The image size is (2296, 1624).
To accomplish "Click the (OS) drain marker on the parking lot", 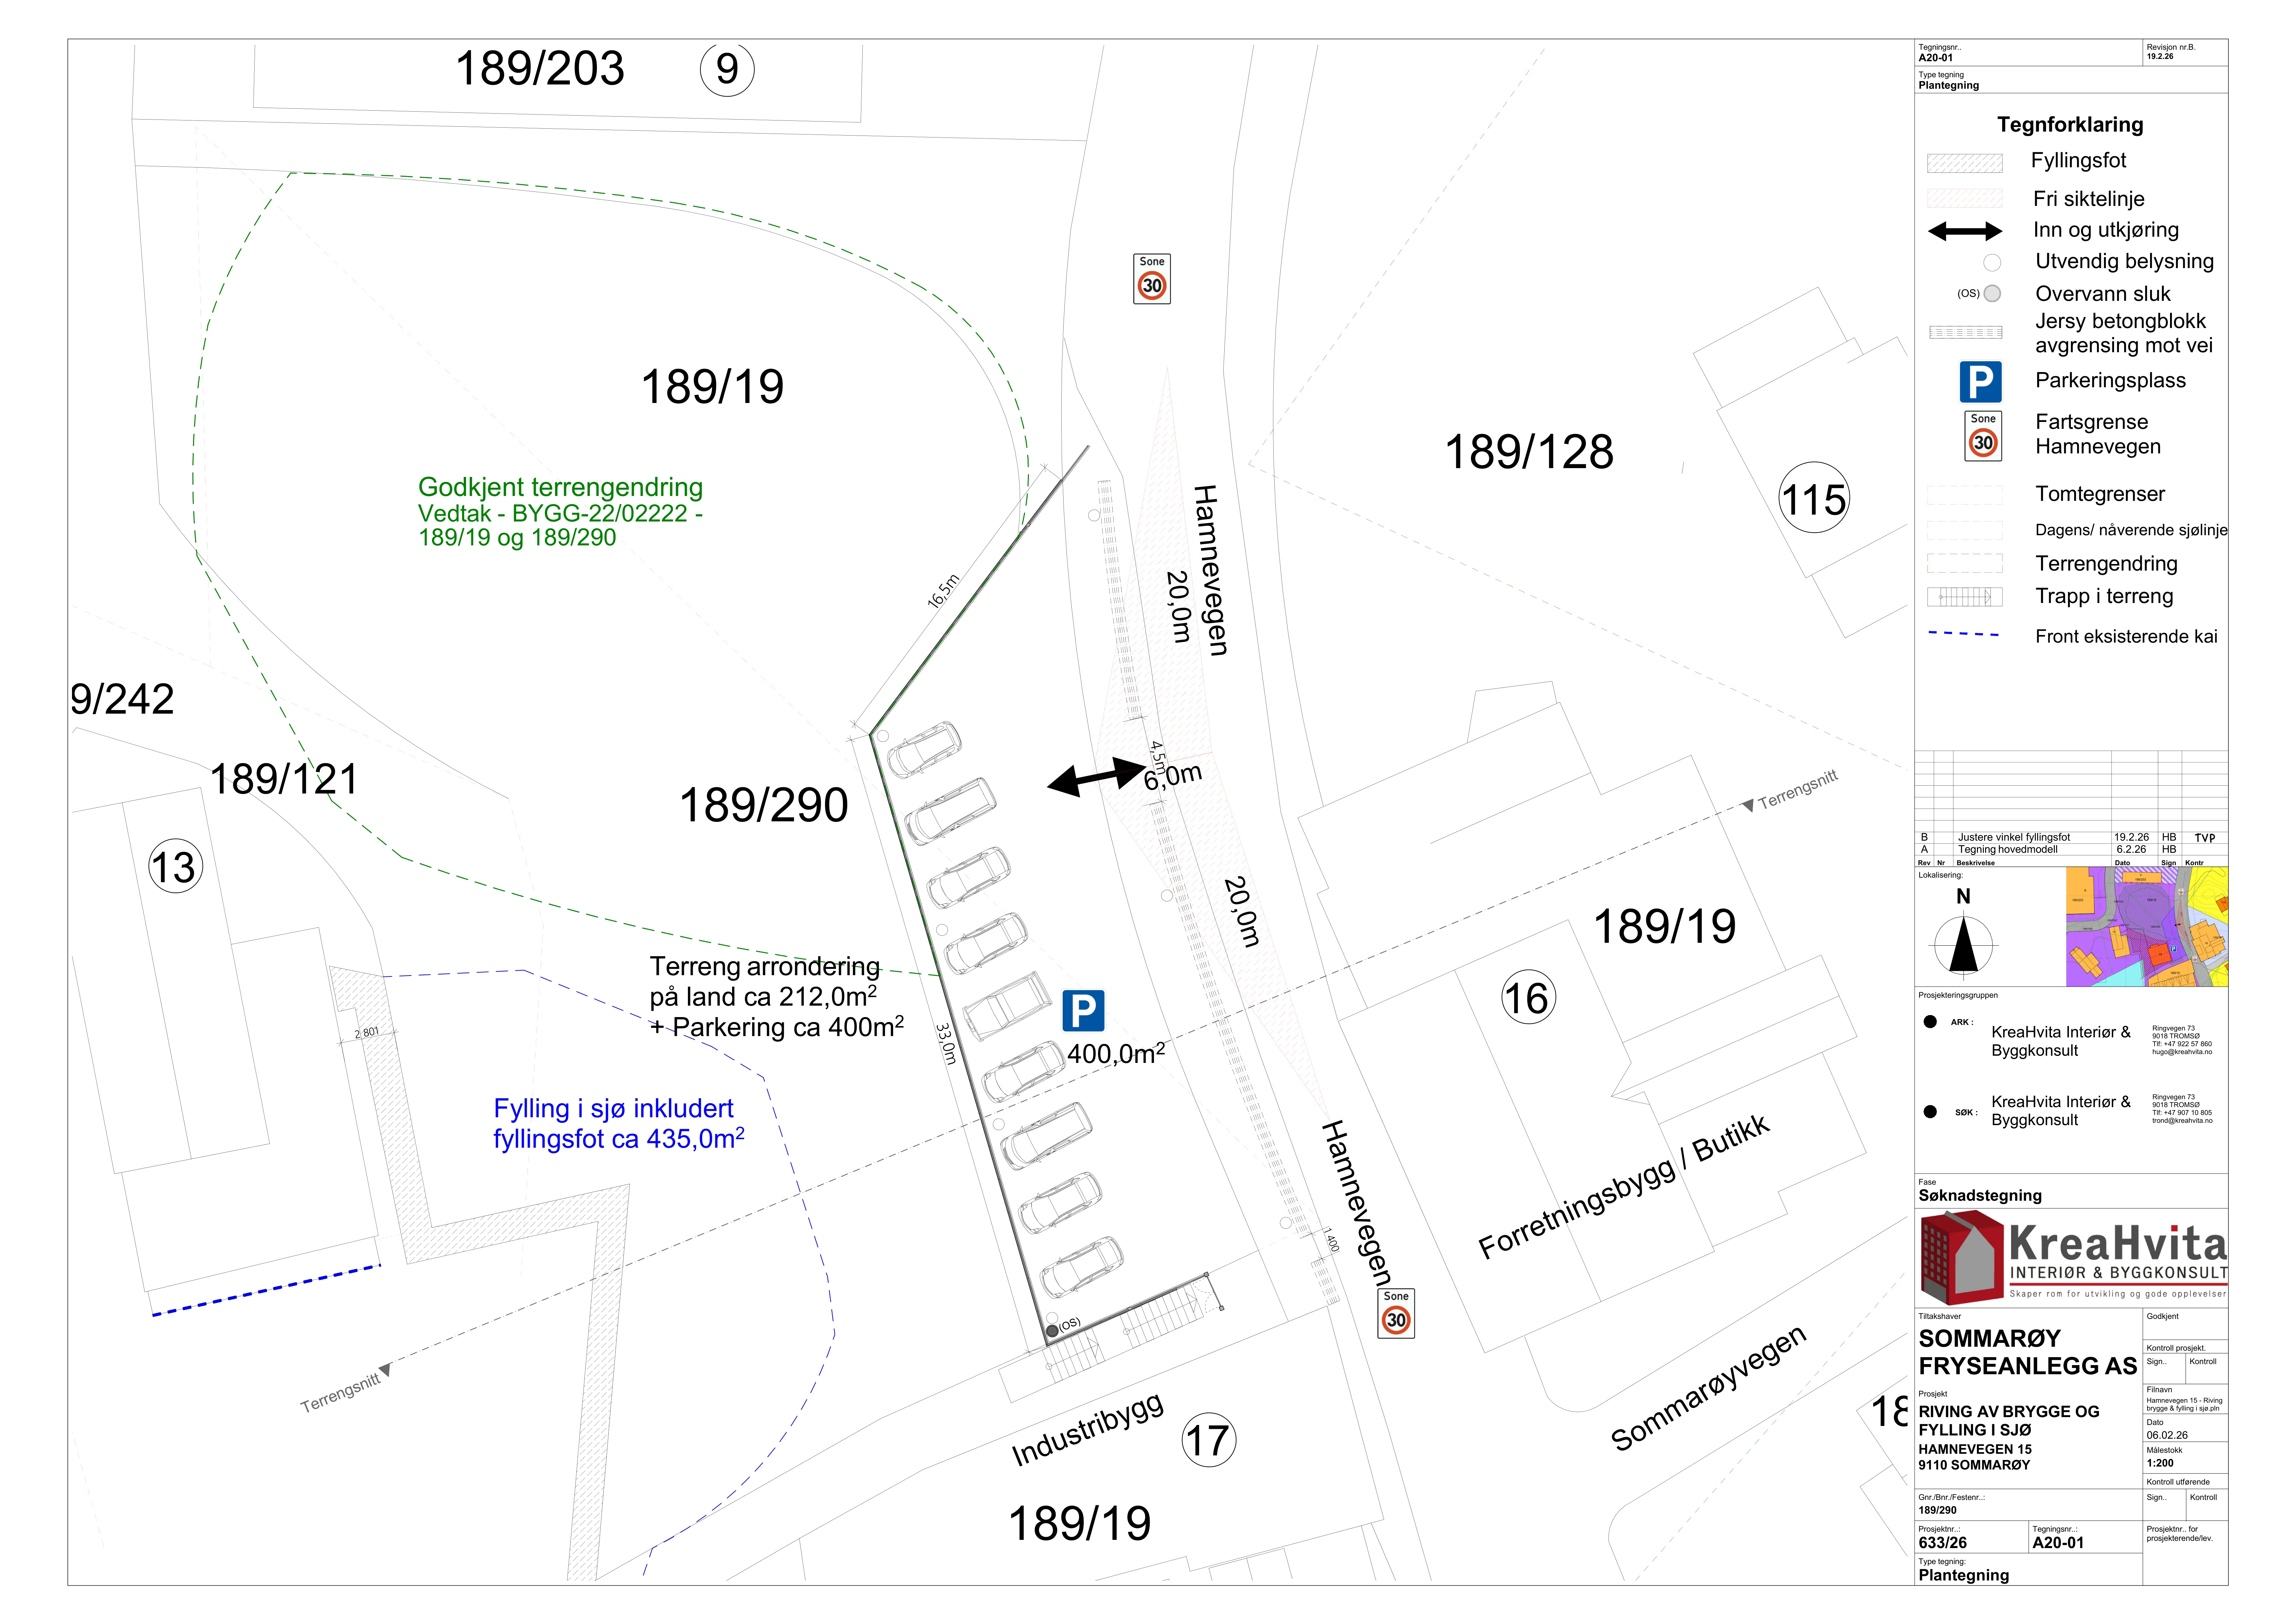I will pos(1052,1331).
